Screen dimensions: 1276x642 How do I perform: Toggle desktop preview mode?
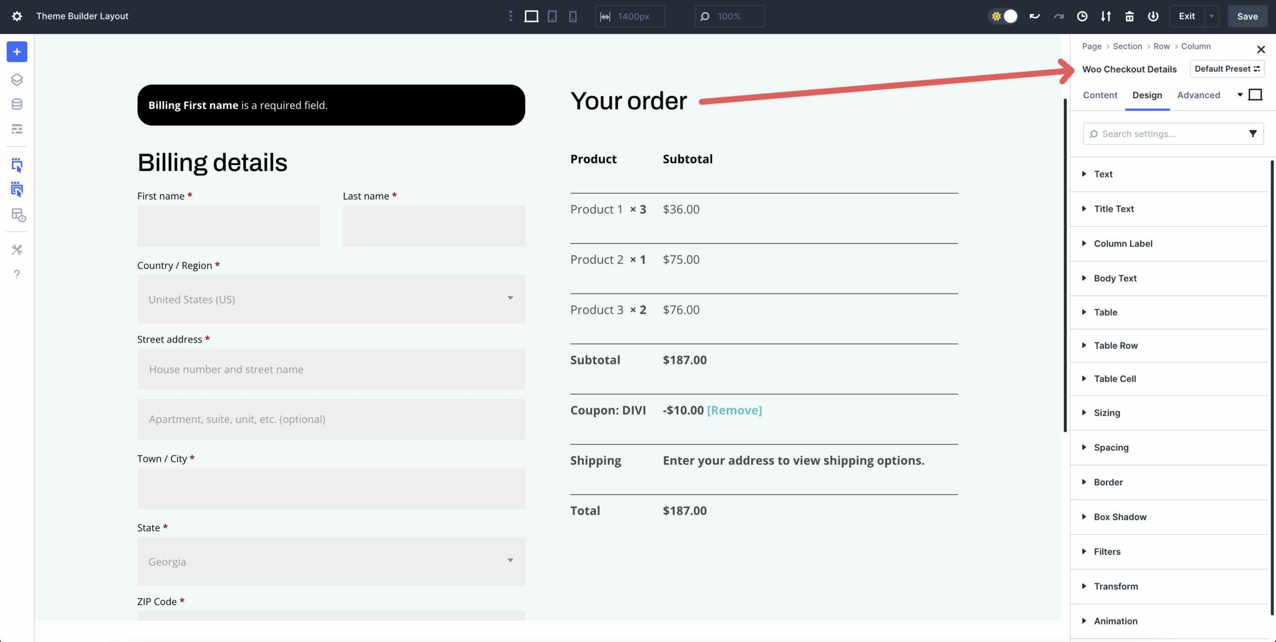click(531, 16)
